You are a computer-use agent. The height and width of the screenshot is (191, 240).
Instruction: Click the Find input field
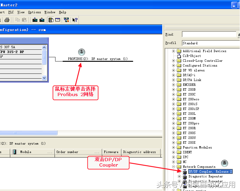(209, 35)
